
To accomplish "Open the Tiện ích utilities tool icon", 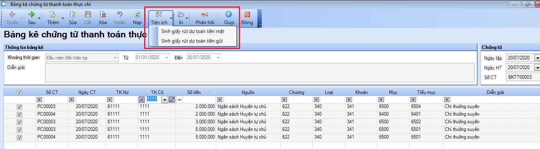I will [159, 14].
